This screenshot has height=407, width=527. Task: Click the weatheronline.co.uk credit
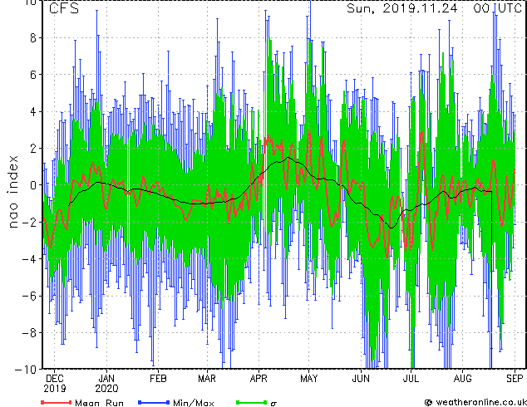tap(475, 402)
